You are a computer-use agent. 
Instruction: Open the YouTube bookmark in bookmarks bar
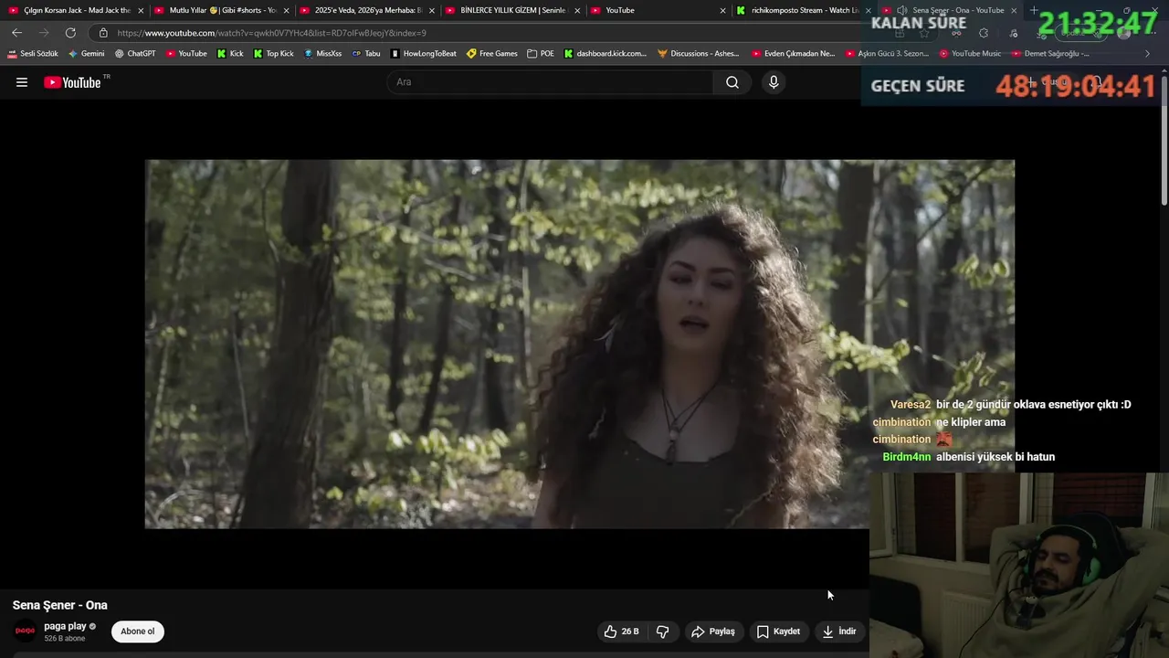tap(186, 54)
